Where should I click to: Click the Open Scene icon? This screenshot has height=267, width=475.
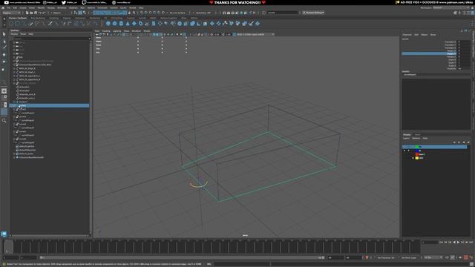[31, 13]
